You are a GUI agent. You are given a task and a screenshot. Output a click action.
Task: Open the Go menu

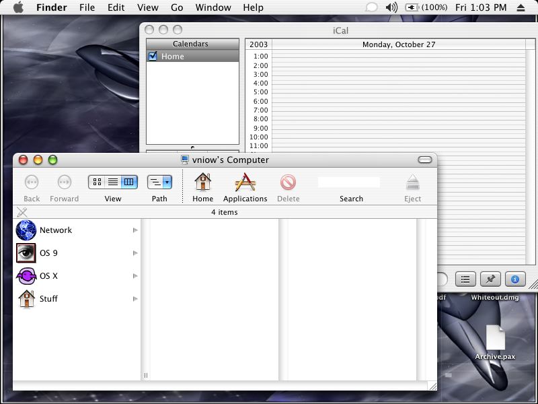(177, 7)
